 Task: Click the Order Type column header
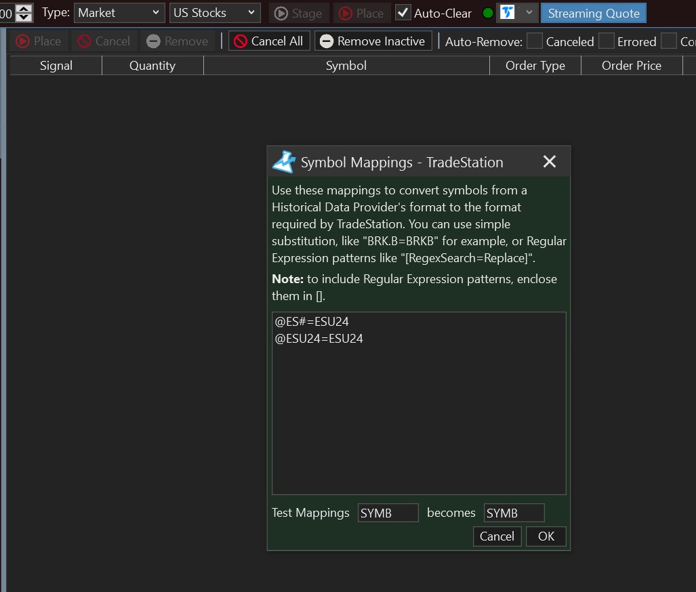tap(535, 66)
